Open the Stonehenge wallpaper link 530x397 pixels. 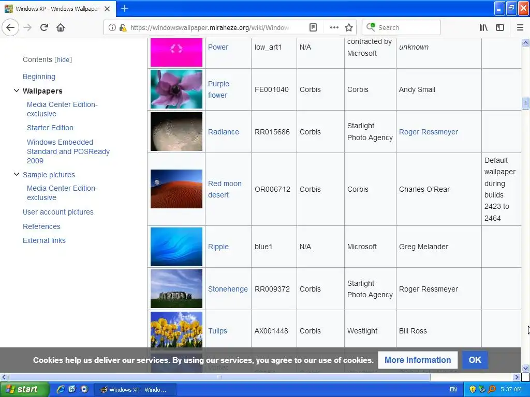point(228,289)
